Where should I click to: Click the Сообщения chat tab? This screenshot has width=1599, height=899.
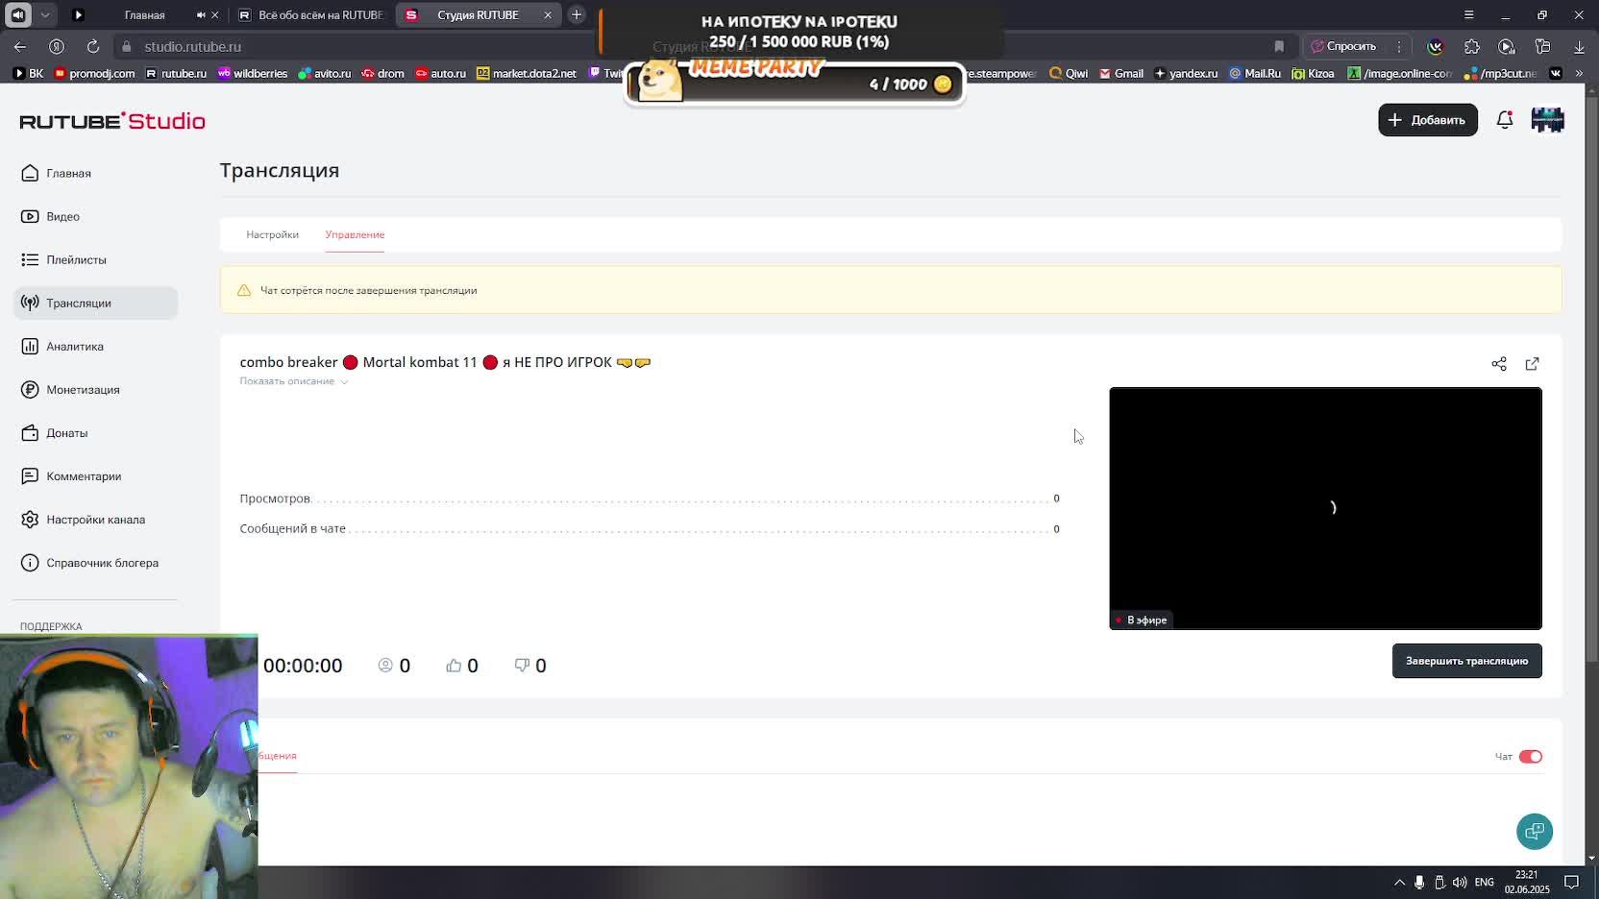tap(277, 757)
